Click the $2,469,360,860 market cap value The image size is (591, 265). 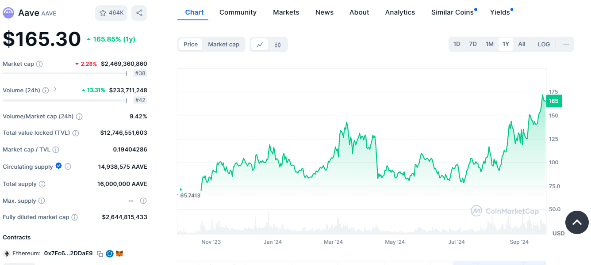point(124,64)
